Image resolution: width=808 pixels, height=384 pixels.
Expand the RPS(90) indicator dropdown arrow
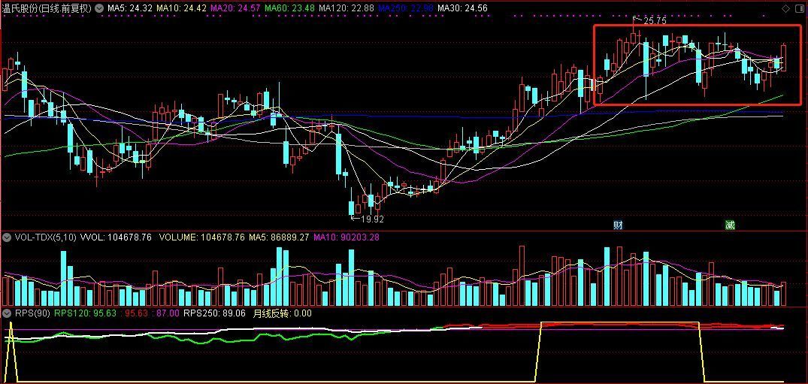click(x=7, y=313)
